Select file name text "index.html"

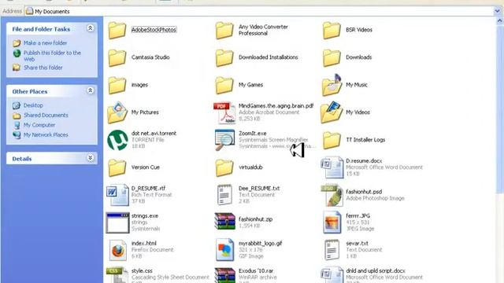coord(143,244)
